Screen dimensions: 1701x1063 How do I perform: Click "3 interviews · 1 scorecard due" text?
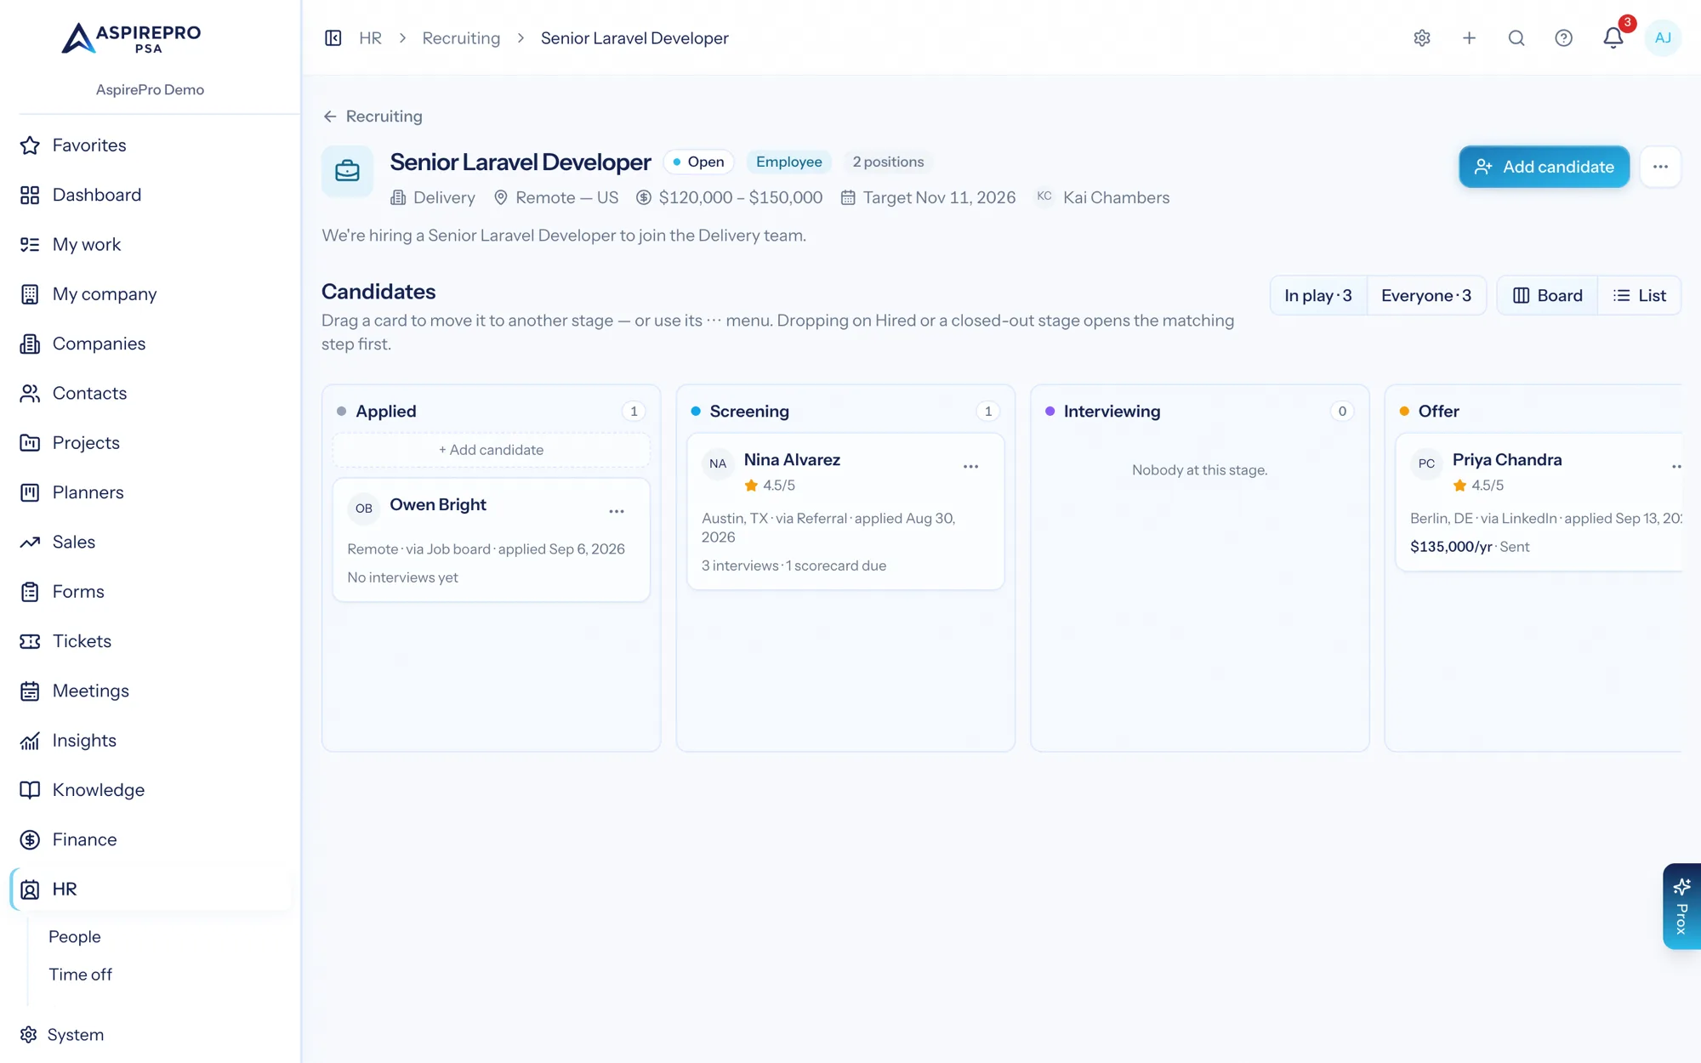[794, 566]
